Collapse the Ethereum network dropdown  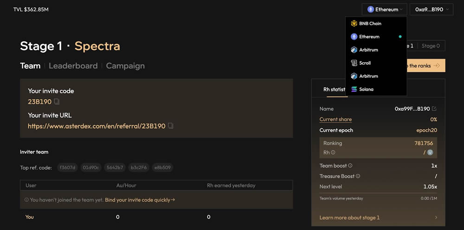tap(385, 9)
